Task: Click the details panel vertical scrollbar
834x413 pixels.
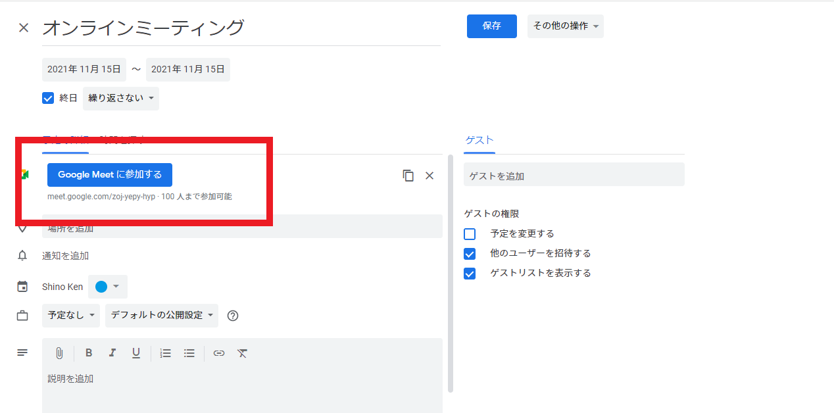Action: (x=451, y=273)
